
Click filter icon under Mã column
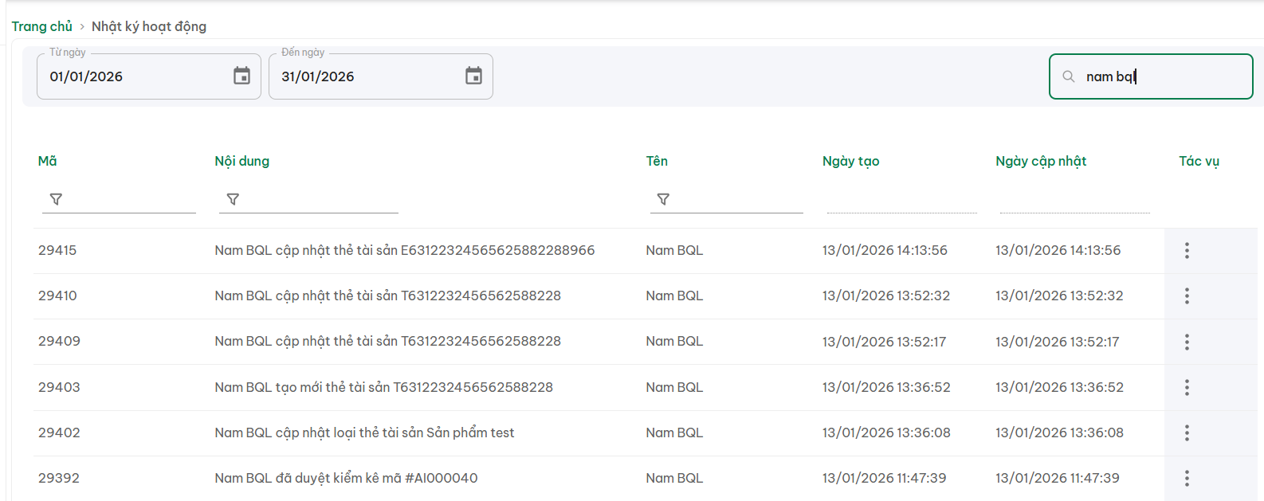pyautogui.click(x=56, y=199)
